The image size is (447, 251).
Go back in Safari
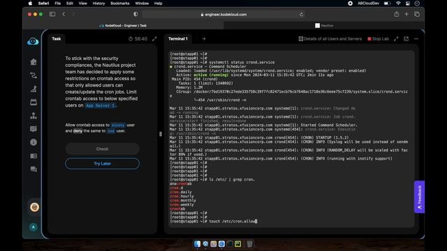pyautogui.click(x=64, y=14)
